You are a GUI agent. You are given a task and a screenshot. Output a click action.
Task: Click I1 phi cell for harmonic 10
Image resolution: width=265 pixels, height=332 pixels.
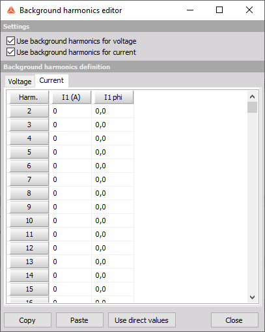[113, 220]
